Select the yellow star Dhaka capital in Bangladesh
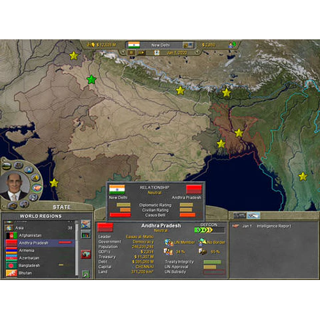Screen dimensions: 320x320 (x=239, y=133)
